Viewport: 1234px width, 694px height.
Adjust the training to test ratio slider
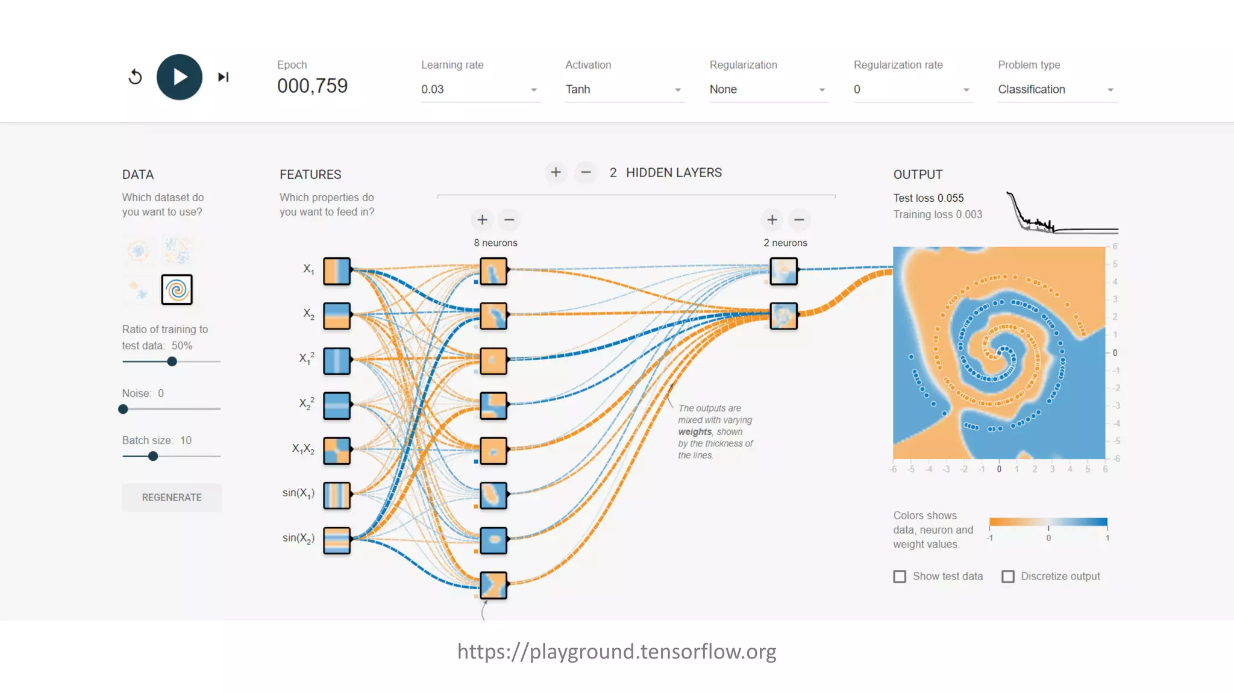[172, 361]
